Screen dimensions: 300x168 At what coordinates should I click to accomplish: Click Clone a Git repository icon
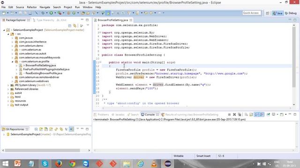[x=46, y=129]
